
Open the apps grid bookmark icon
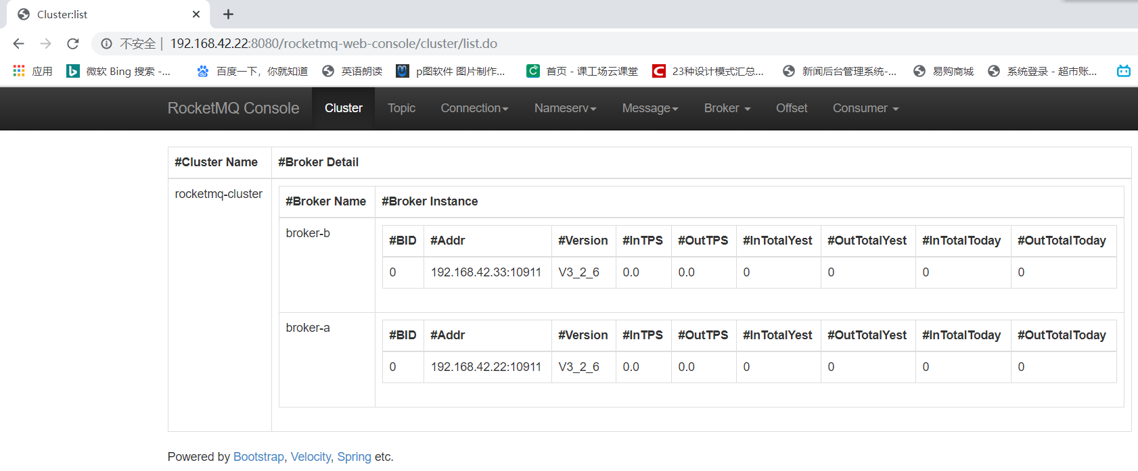tap(19, 71)
